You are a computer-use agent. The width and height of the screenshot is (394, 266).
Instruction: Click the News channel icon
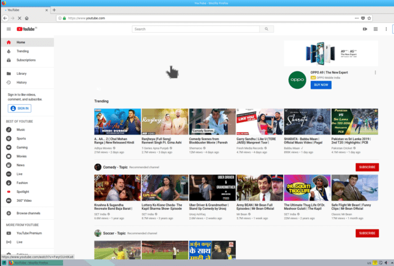[x=9, y=165]
